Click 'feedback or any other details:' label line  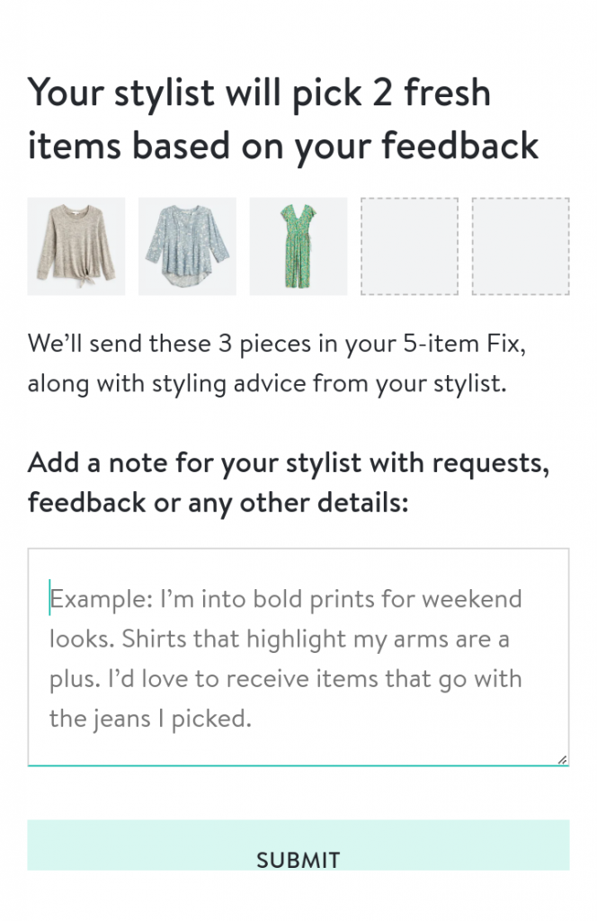point(218,503)
